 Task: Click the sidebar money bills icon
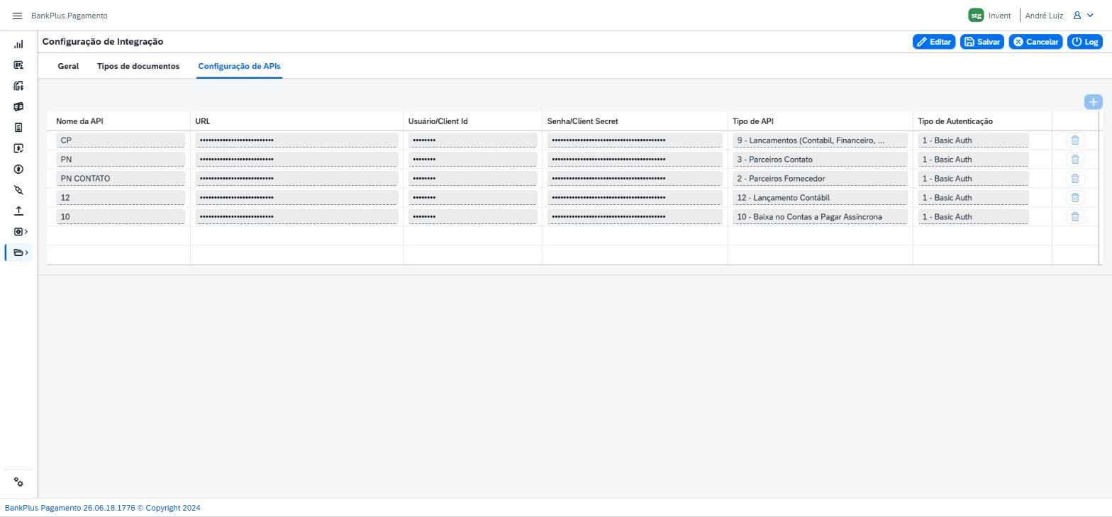(x=18, y=106)
